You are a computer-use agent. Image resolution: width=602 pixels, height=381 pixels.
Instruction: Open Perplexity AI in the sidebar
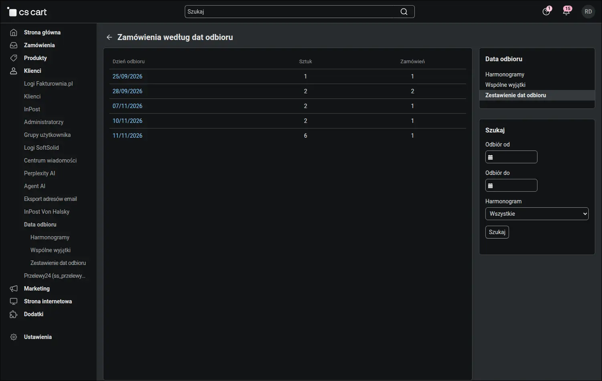click(x=39, y=173)
